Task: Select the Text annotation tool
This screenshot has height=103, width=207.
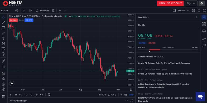Action: pyautogui.click(x=3, y=38)
